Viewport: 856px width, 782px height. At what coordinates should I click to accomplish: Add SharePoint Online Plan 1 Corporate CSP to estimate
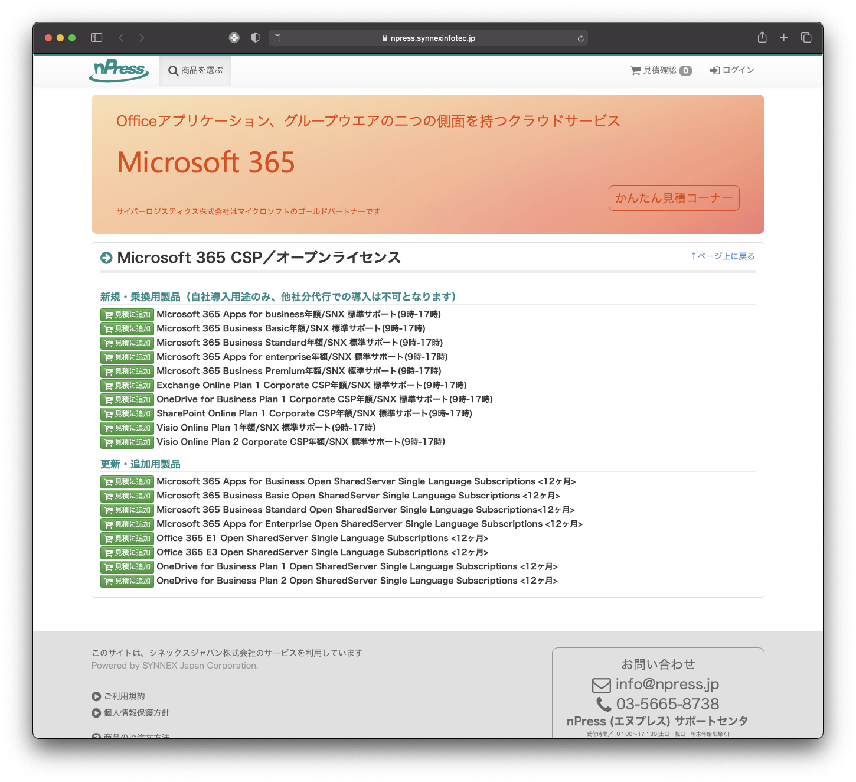coord(127,414)
